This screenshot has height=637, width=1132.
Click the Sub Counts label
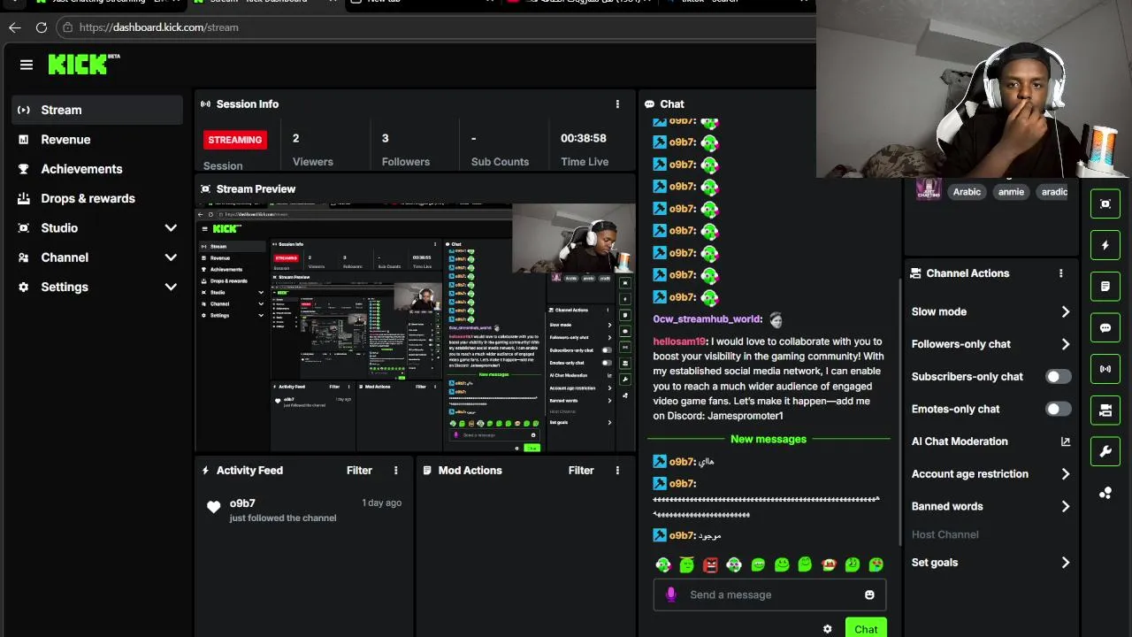click(500, 162)
